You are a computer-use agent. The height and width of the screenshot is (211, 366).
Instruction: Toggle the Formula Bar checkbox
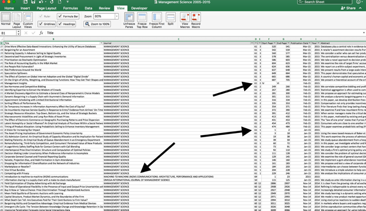60,16
